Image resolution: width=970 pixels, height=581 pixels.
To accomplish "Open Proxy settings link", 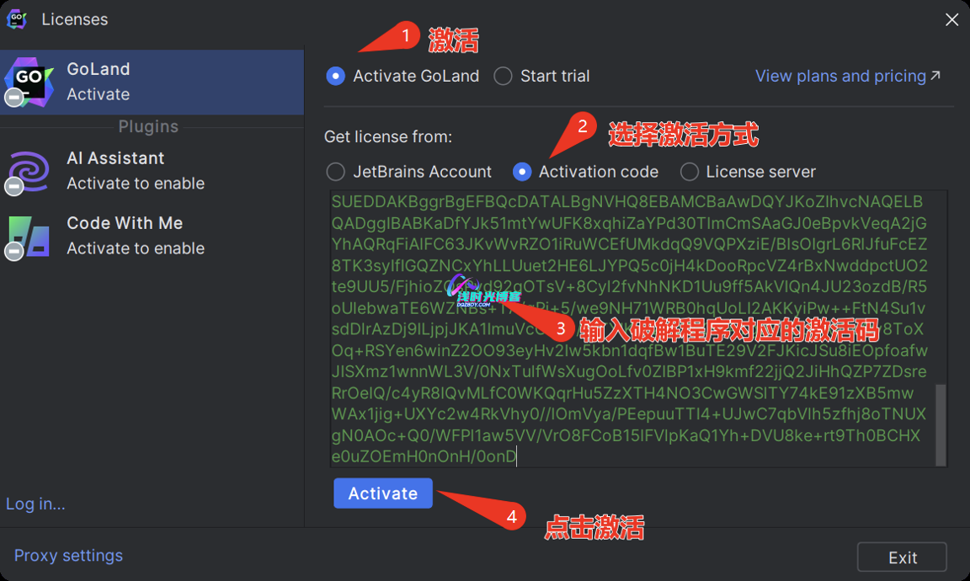I will (x=68, y=556).
